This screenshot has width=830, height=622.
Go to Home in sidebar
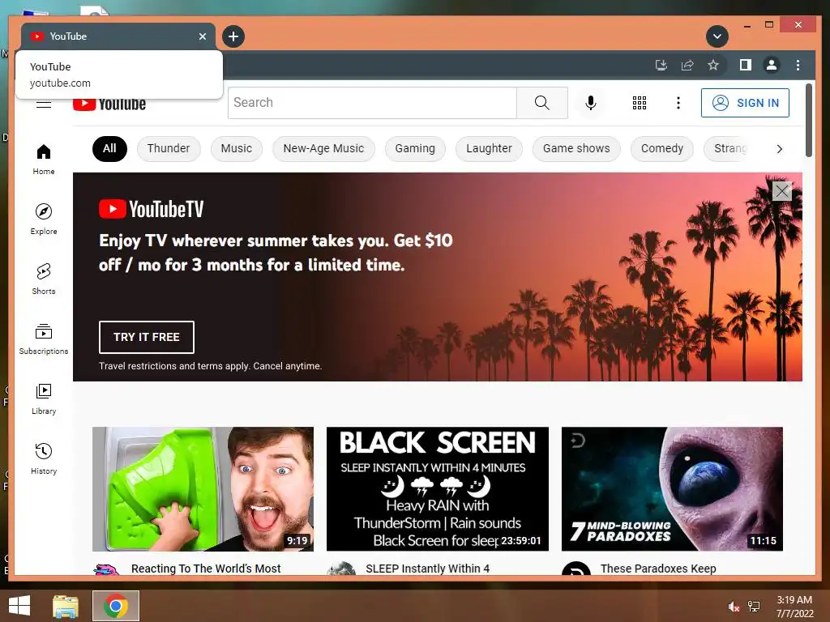tap(44, 160)
